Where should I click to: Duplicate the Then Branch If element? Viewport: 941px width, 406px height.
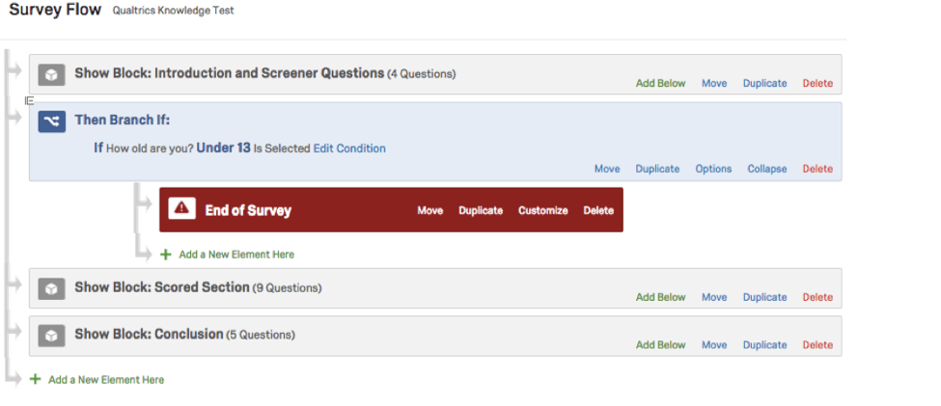(657, 169)
